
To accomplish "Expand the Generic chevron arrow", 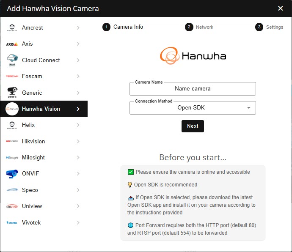I will [x=78, y=93].
